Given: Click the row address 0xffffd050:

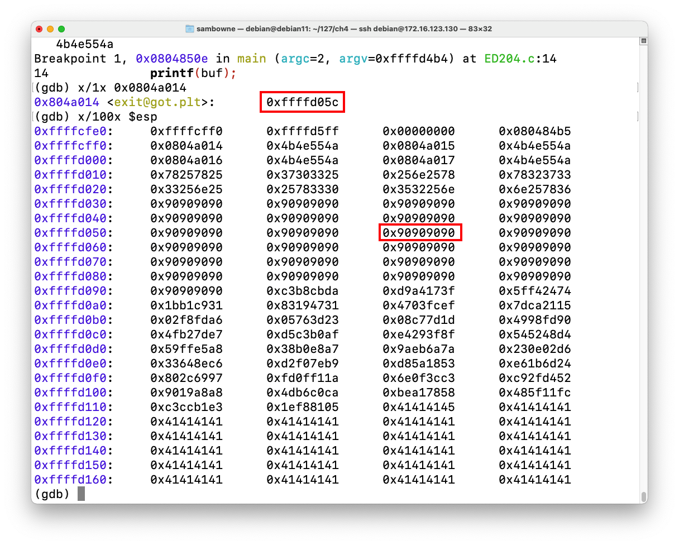Looking at the screenshot, I should pos(74,233).
